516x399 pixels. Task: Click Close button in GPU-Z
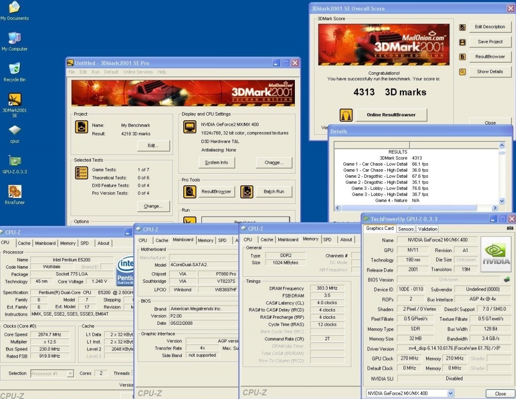[x=500, y=393]
